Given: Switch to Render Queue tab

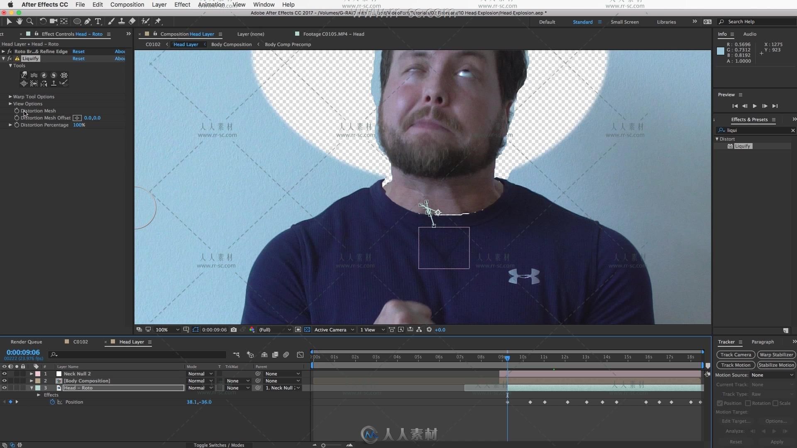Looking at the screenshot, I should (26, 342).
